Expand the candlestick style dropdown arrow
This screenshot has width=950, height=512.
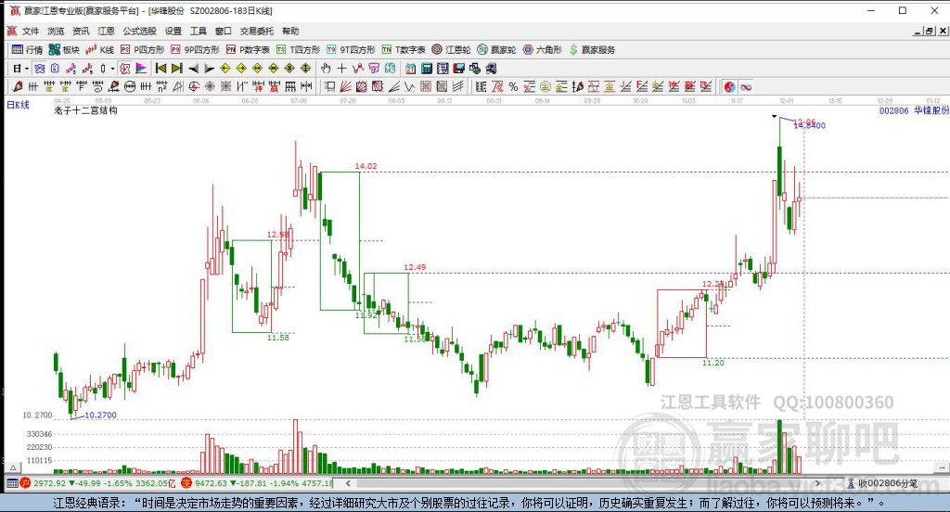click(112, 69)
